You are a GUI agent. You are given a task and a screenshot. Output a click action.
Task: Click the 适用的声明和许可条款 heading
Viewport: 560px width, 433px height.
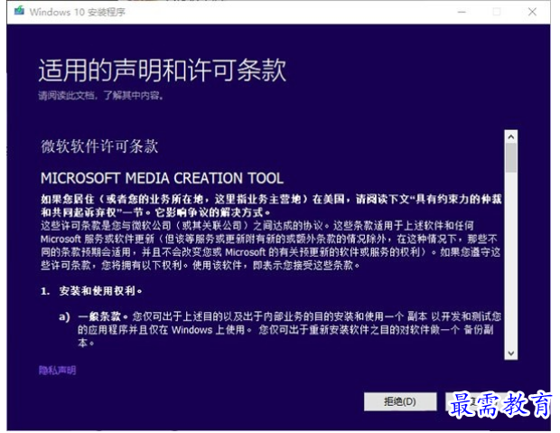(163, 71)
